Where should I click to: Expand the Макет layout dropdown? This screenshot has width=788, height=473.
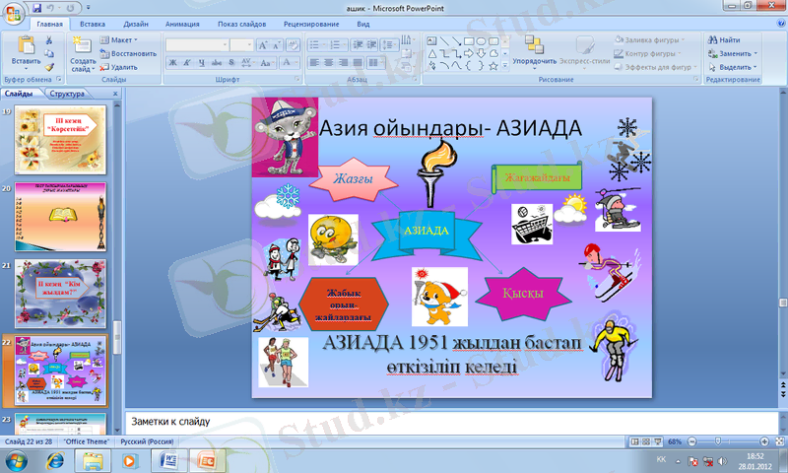[x=121, y=39]
